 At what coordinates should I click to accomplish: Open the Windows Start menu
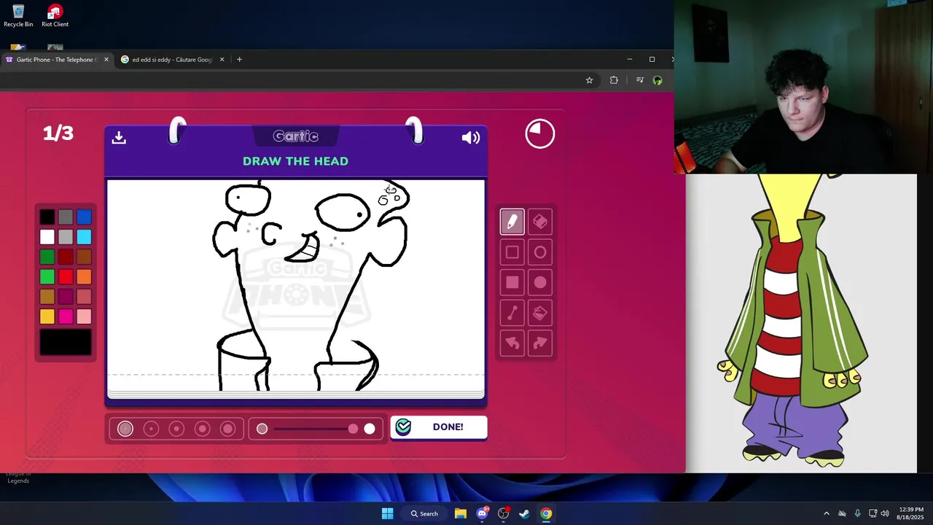(388, 513)
